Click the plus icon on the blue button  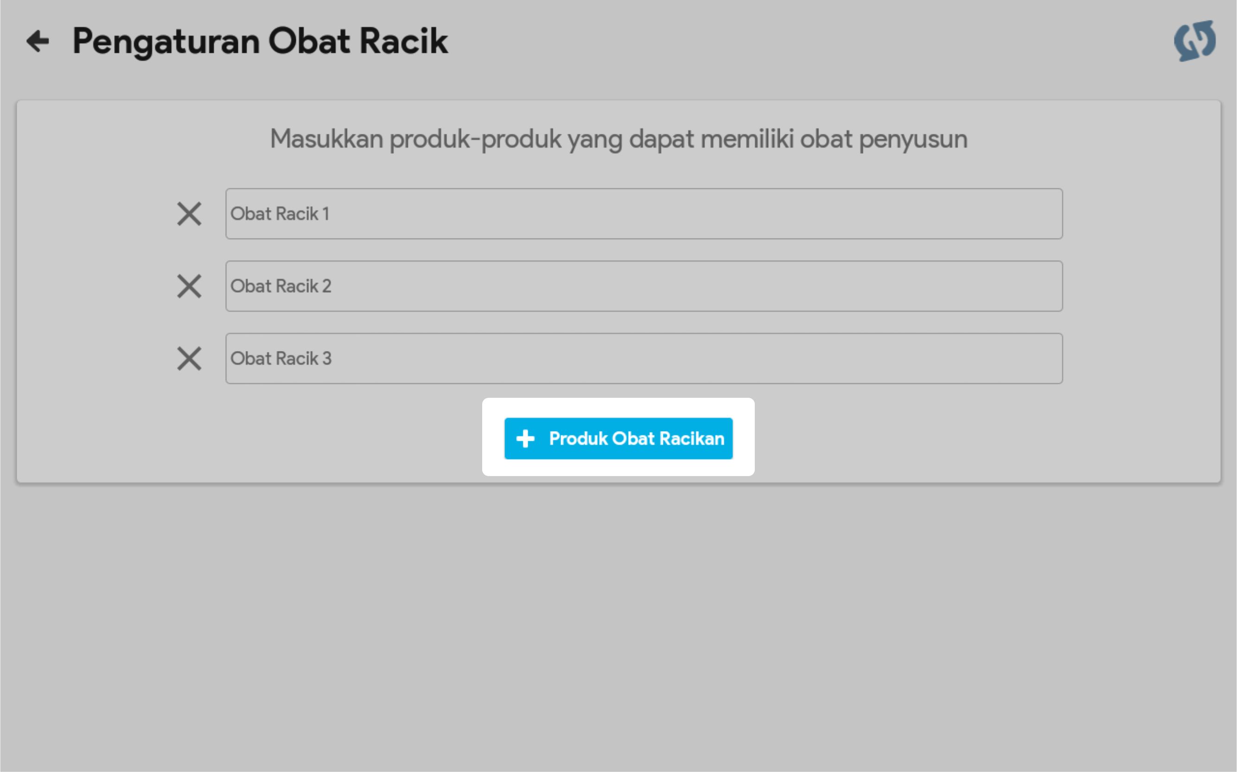click(525, 439)
